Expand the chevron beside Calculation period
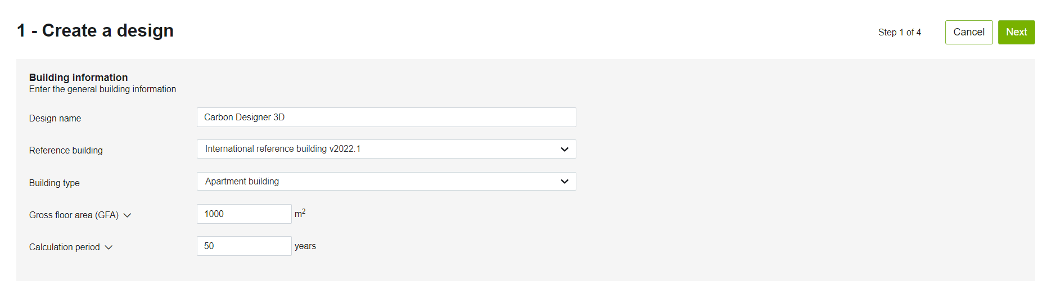 pyautogui.click(x=109, y=247)
